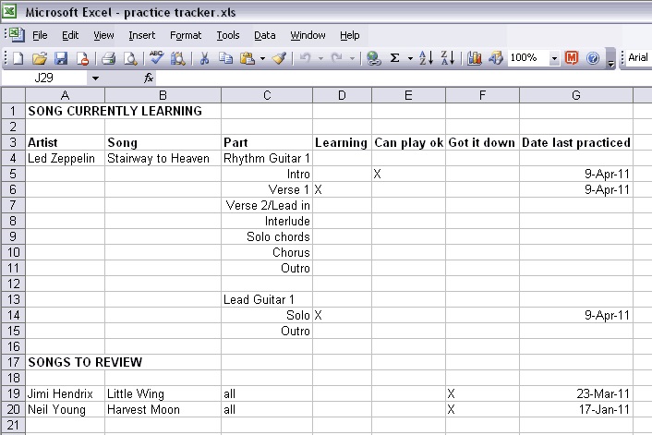Insert a hyperlink with globe icon
Image resolution: width=652 pixels, height=435 pixels.
click(373, 58)
